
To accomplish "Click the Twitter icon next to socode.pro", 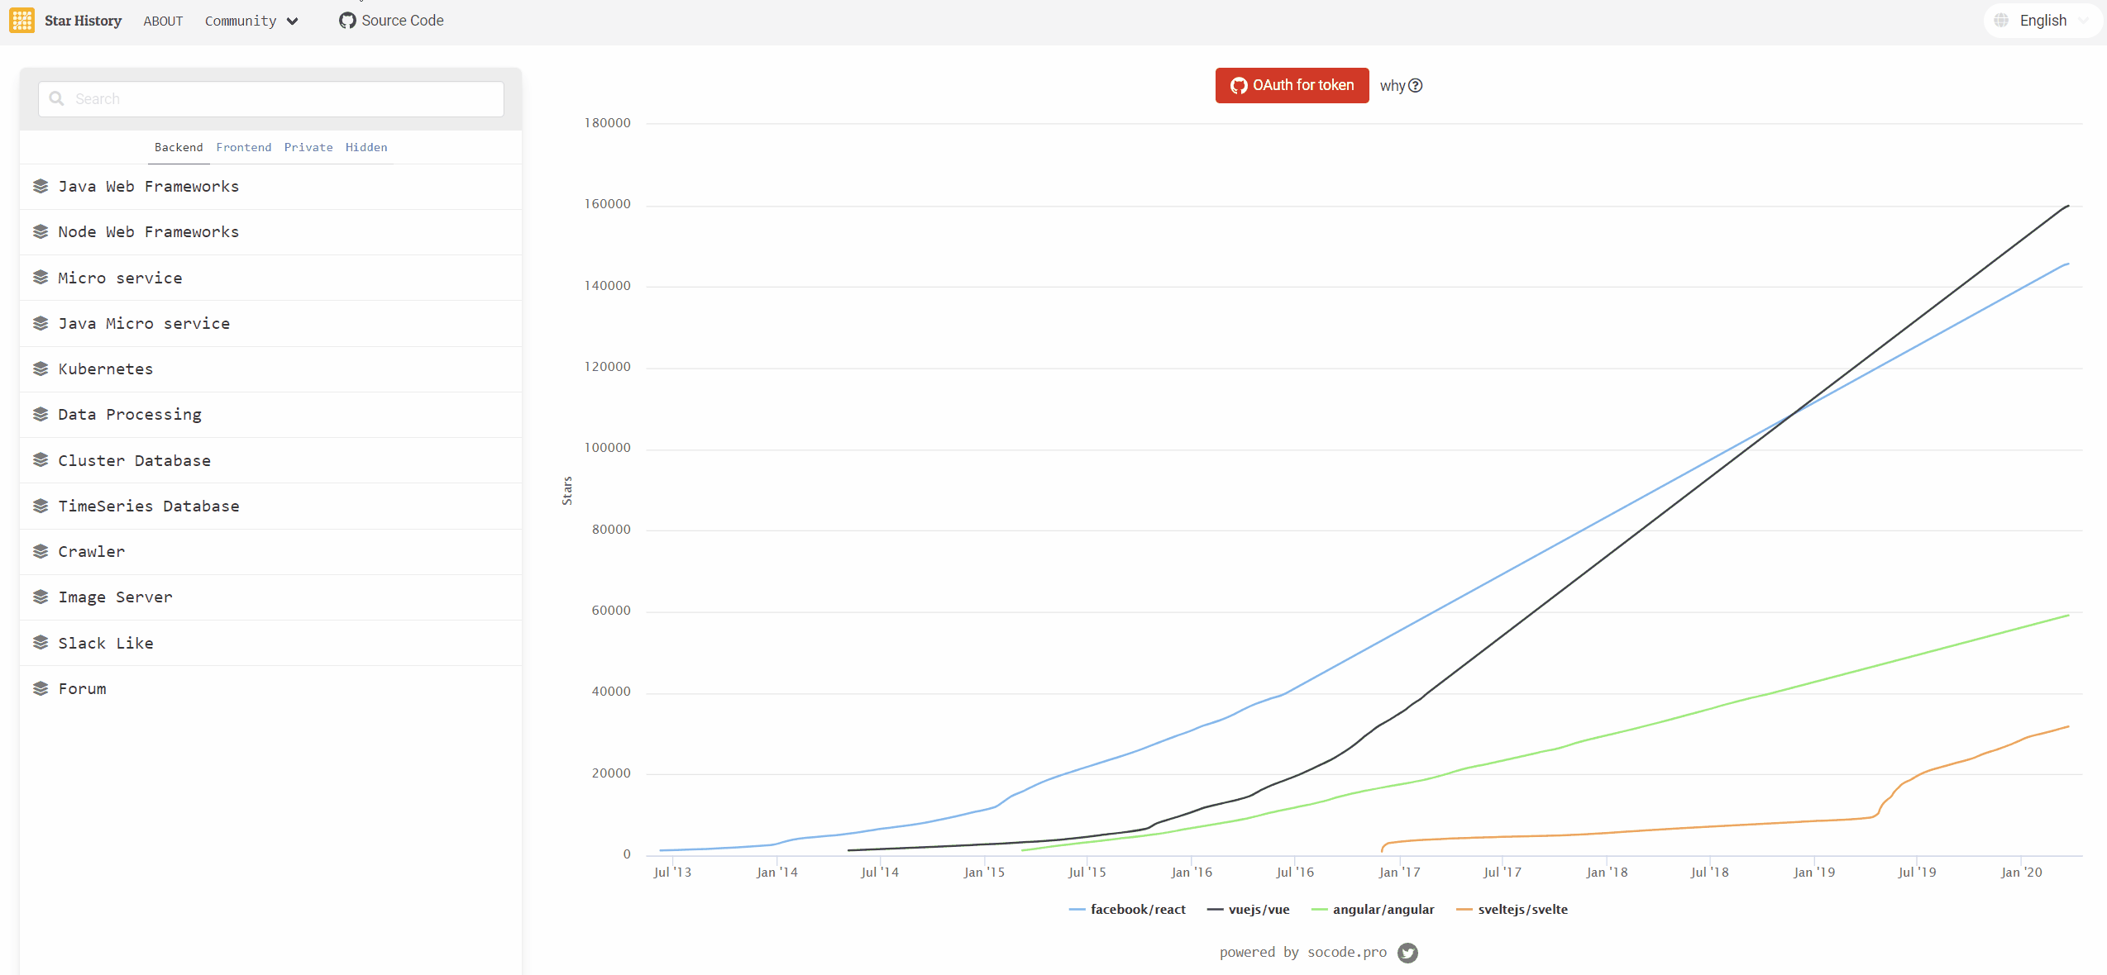I will 1407,953.
